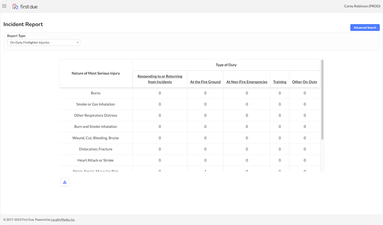
Task: Click the Report Type label
Action: 16,36
